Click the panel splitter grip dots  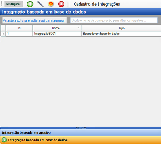81,128
